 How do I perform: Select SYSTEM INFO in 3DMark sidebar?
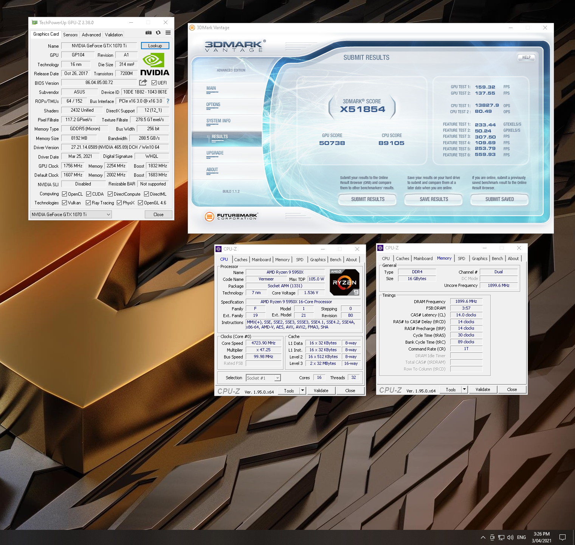(x=227, y=123)
